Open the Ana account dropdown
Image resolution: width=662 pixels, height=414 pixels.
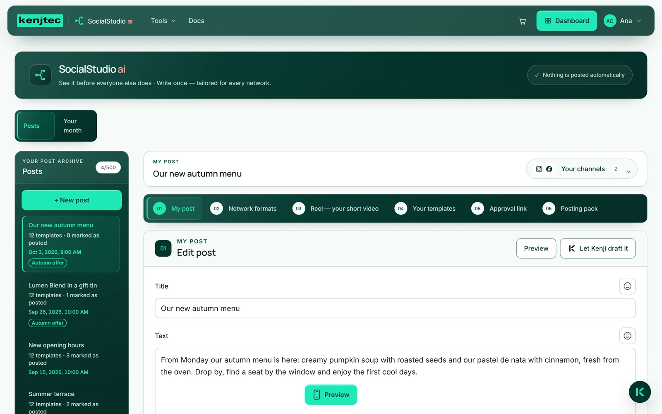[623, 21]
